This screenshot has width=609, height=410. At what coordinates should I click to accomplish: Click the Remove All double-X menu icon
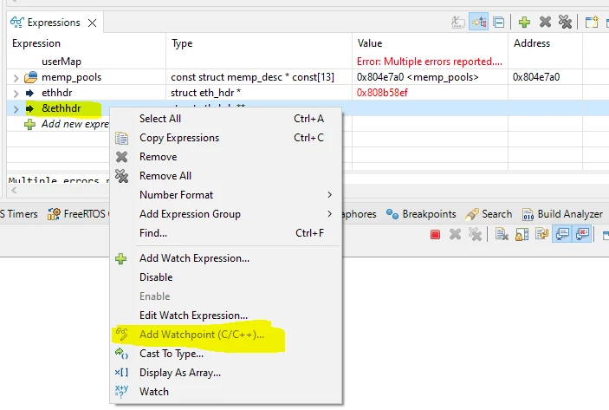click(x=121, y=176)
